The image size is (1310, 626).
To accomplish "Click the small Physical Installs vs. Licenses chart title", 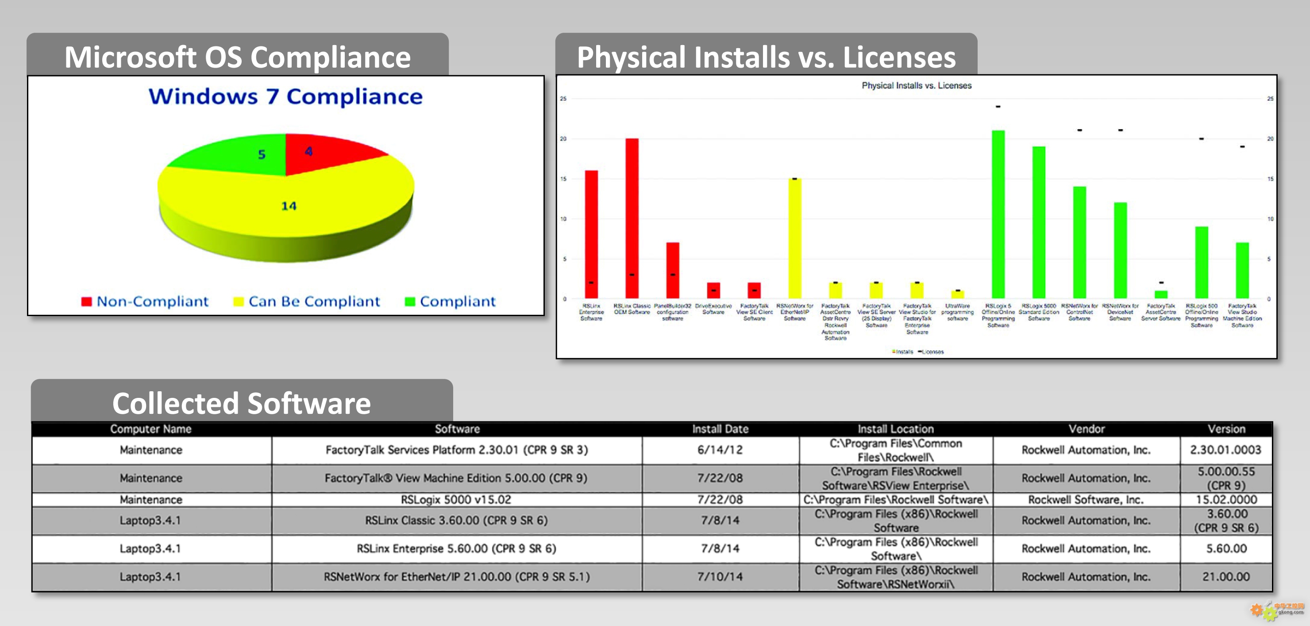I will click(x=917, y=85).
